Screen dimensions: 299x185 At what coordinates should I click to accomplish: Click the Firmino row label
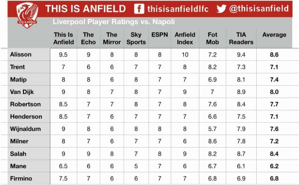[x=21, y=179]
